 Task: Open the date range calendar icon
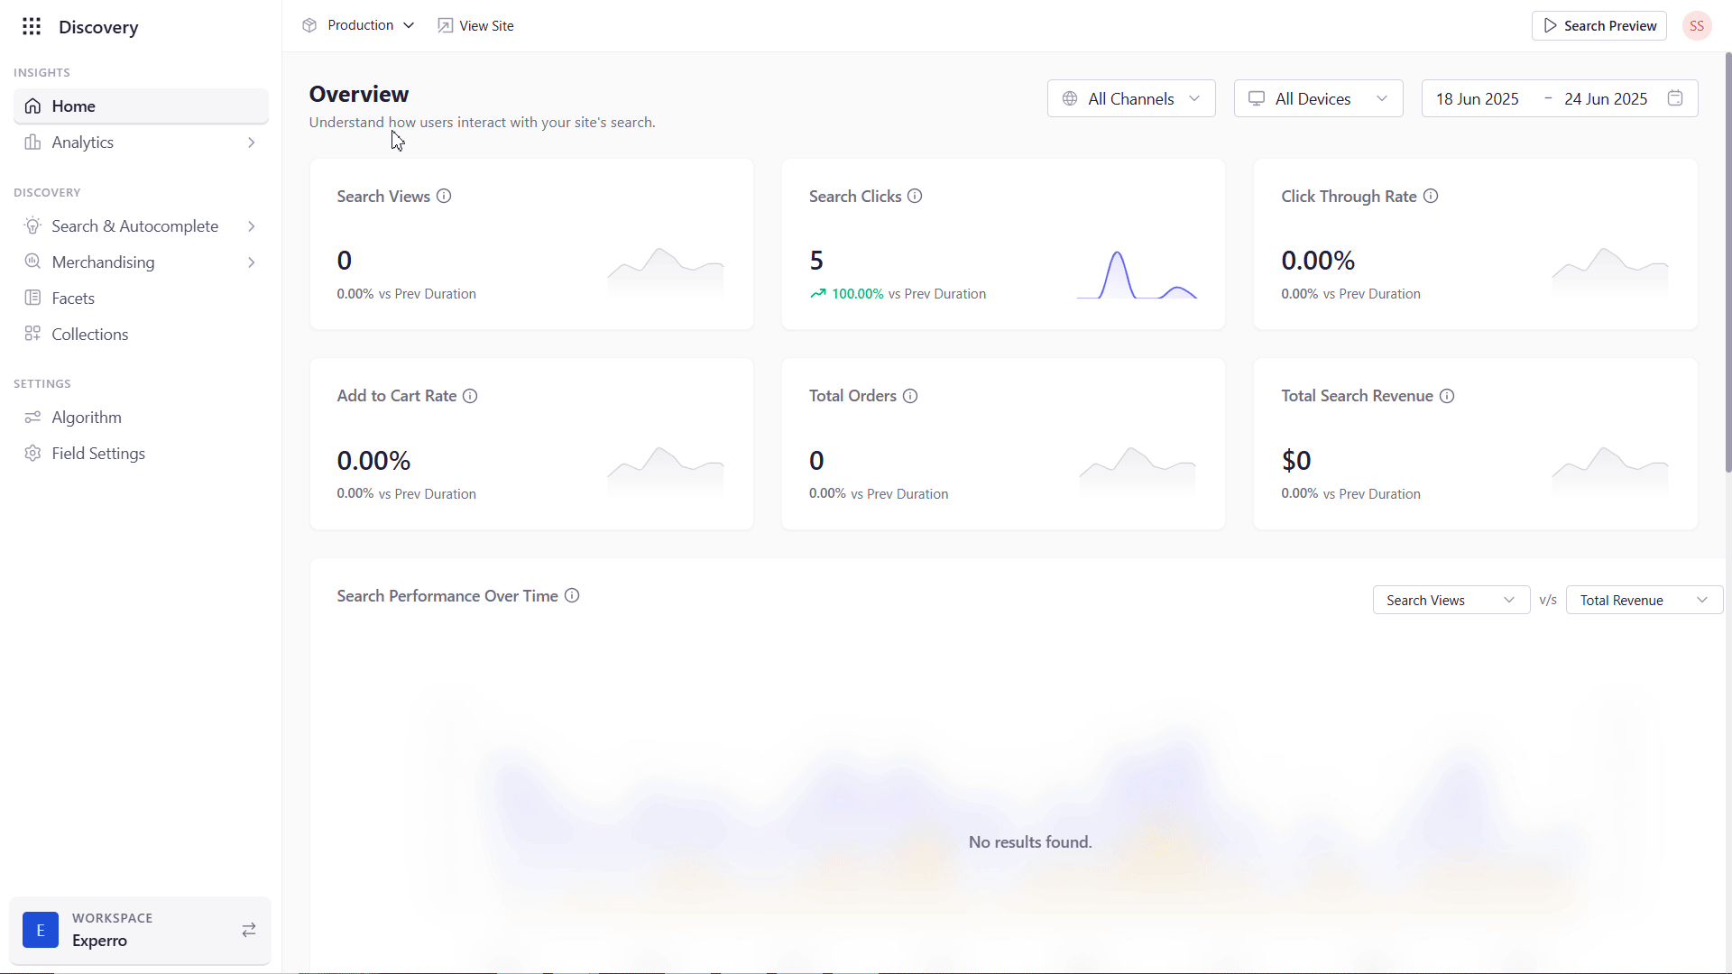[1675, 98]
